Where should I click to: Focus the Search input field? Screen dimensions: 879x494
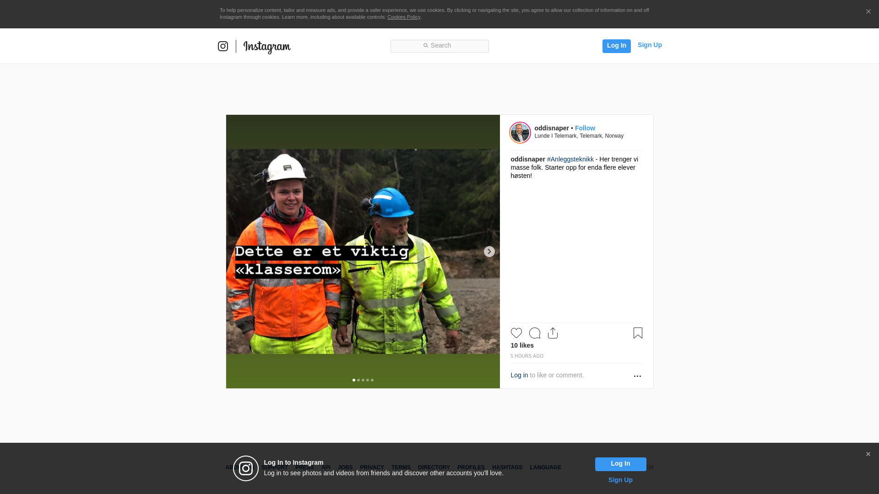point(439,46)
